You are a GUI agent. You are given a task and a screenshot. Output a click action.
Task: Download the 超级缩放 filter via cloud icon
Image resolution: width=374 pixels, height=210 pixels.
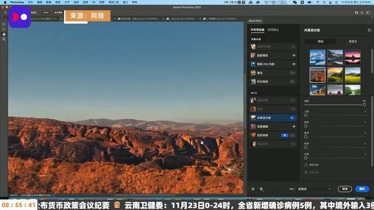click(x=294, y=55)
